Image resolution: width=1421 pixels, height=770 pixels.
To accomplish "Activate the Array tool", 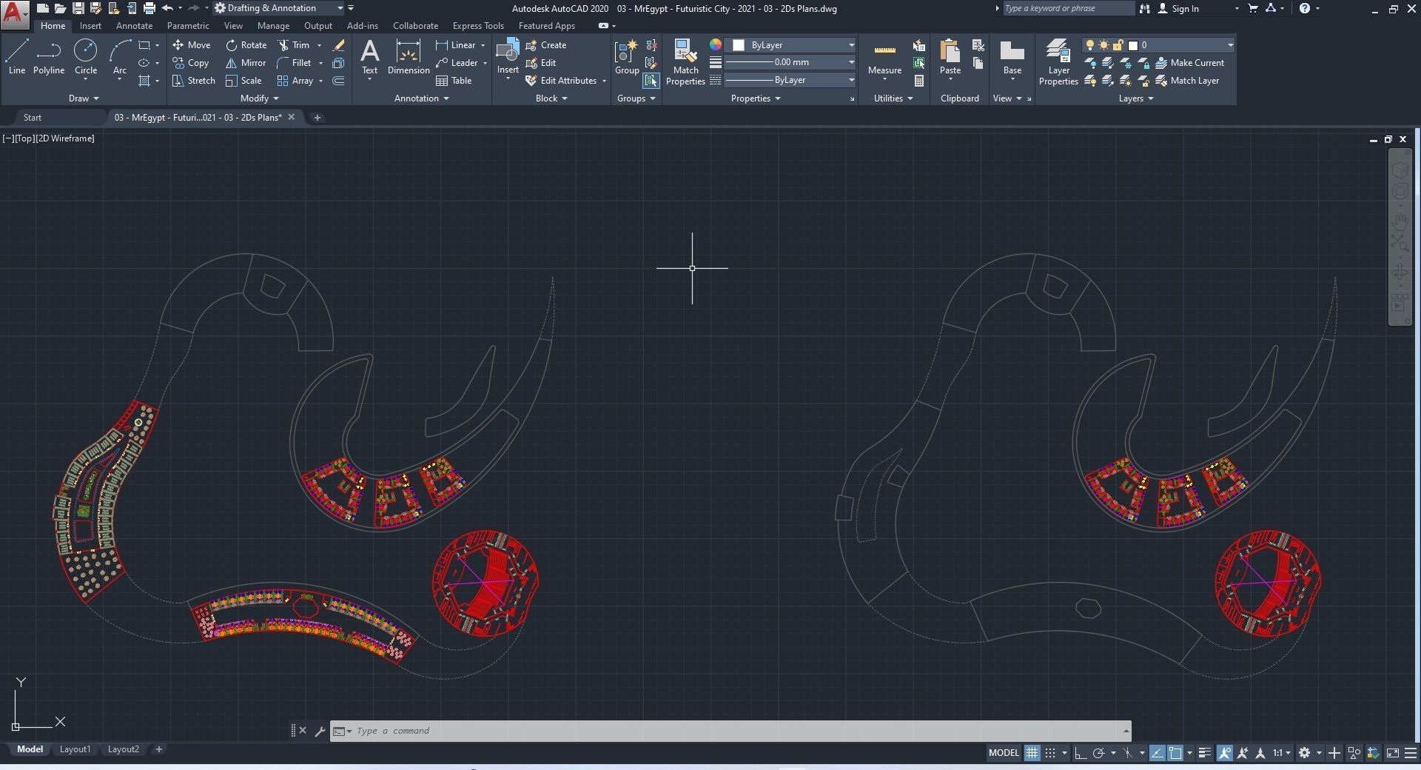I will coord(295,81).
